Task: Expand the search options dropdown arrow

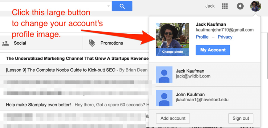Action: click(x=108, y=6)
